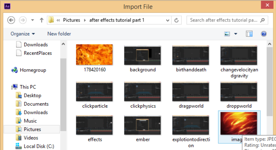Open address bar history dropdown

pyautogui.click(x=168, y=20)
